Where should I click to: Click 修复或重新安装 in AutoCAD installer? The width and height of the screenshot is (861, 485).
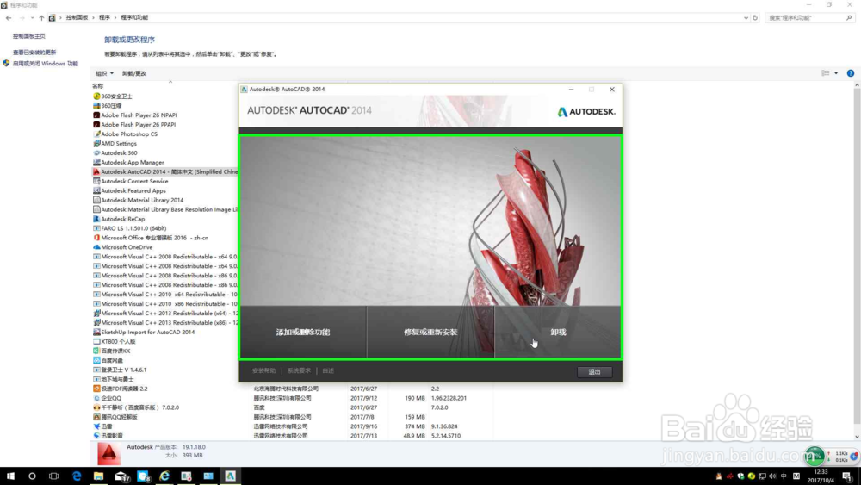click(430, 332)
